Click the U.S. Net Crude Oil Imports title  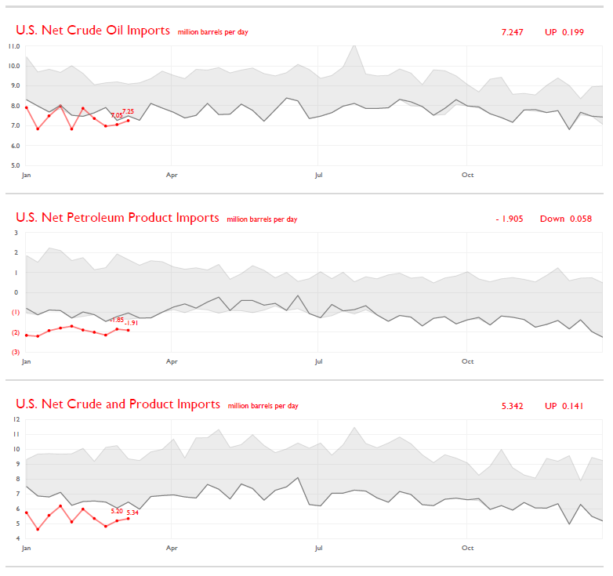tap(92, 31)
